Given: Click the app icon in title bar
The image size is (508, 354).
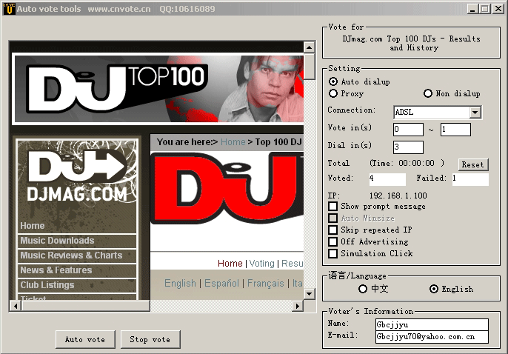Looking at the screenshot, I should 9,9.
